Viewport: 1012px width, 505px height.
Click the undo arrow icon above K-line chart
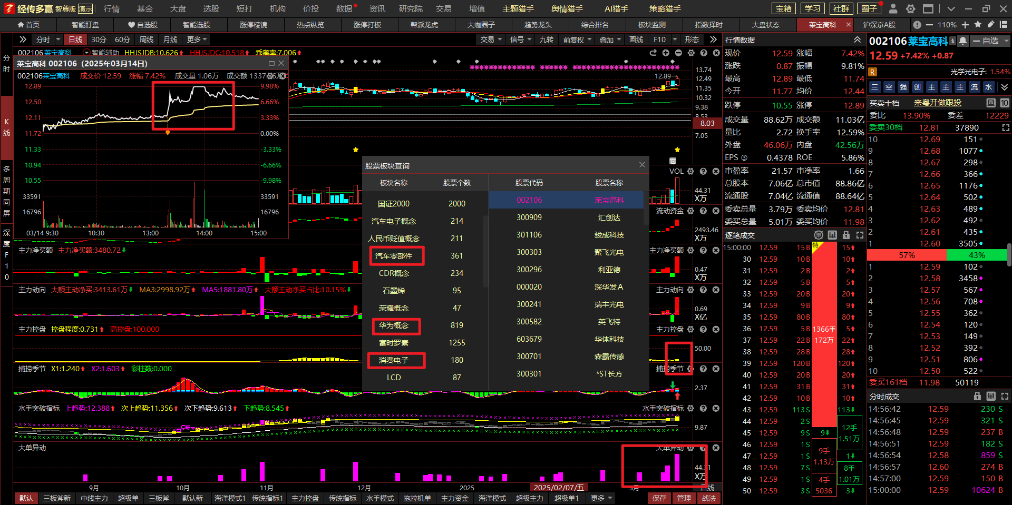coord(653,53)
